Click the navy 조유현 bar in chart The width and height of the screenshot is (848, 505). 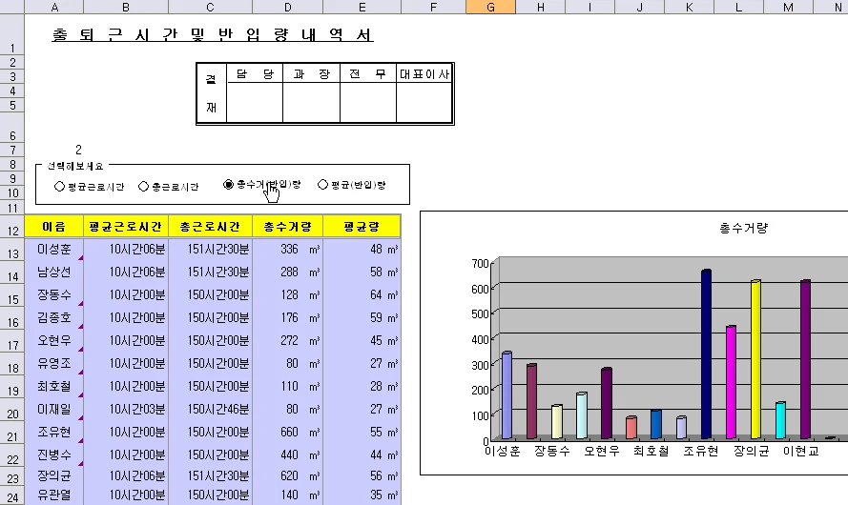pyautogui.click(x=706, y=353)
